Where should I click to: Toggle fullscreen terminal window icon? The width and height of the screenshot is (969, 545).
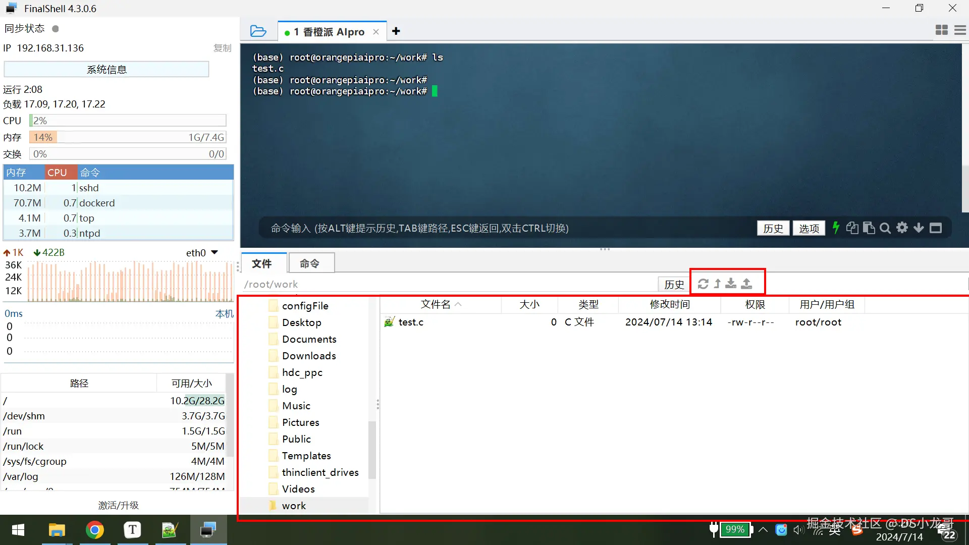[x=936, y=228]
